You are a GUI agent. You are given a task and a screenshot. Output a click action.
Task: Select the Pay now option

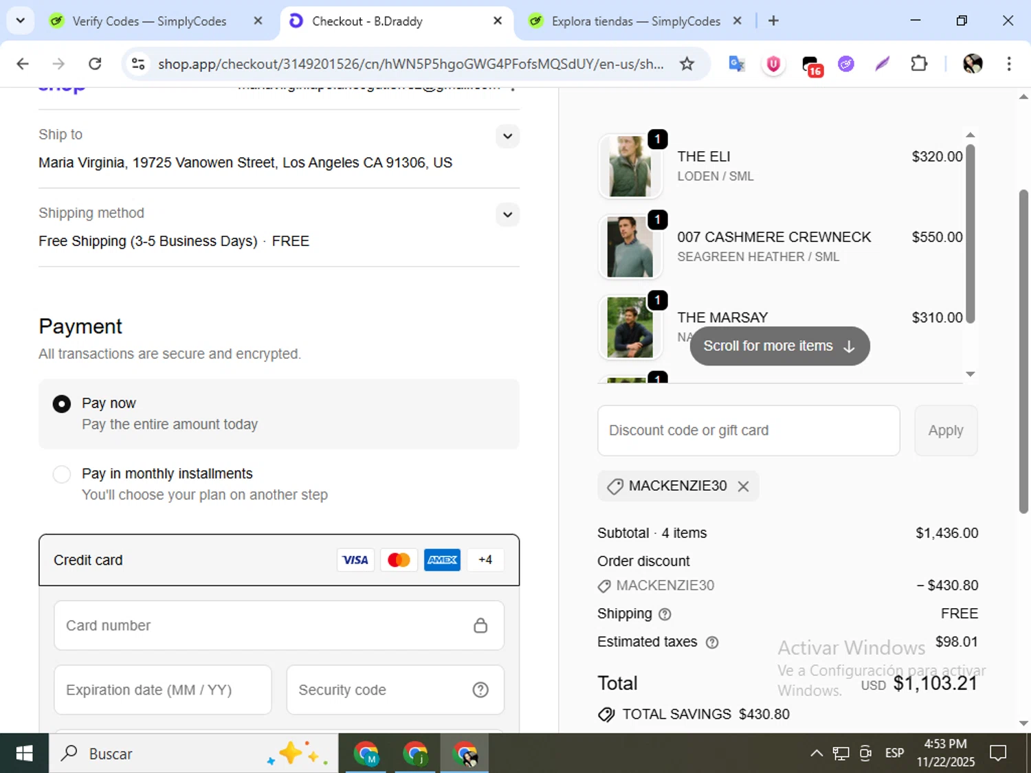tap(62, 404)
